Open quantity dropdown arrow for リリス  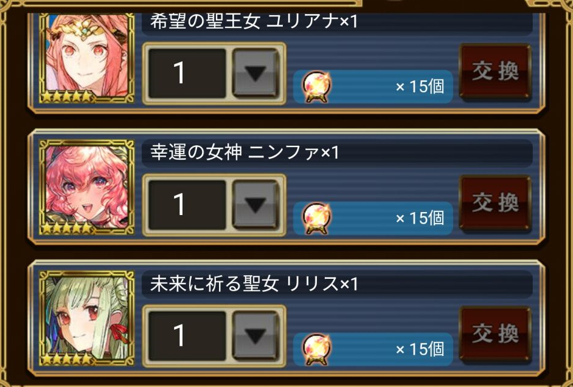(x=255, y=336)
